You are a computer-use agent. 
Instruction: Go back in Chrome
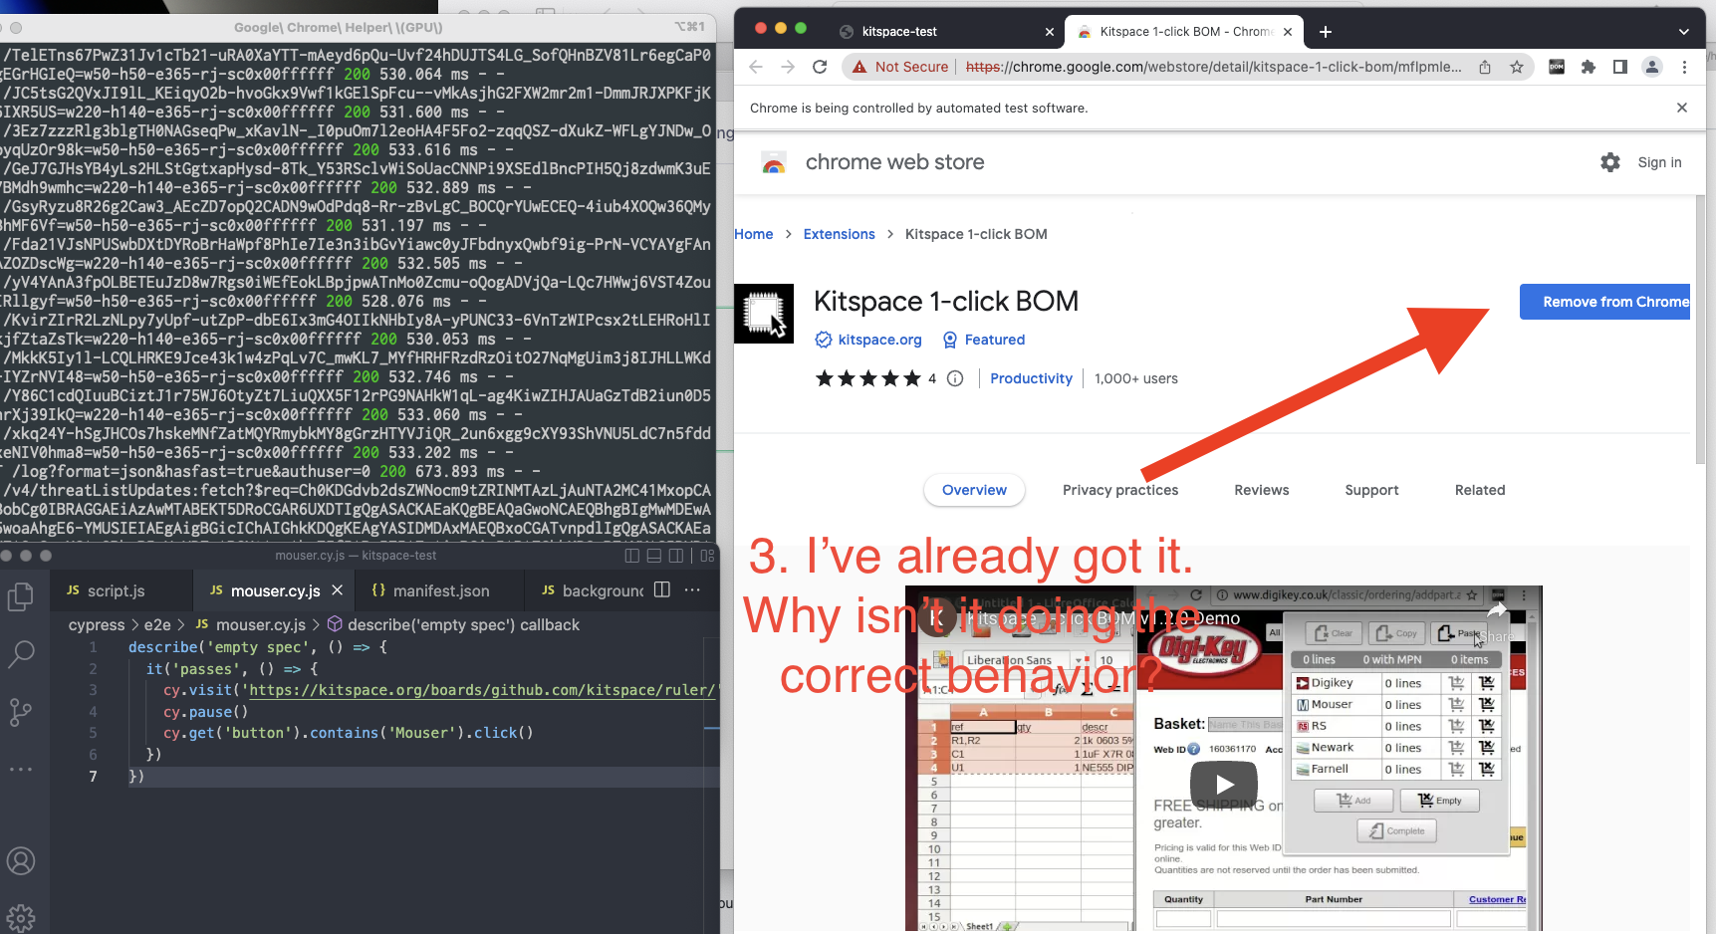click(756, 67)
